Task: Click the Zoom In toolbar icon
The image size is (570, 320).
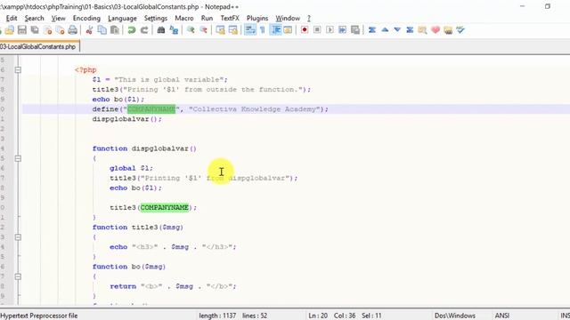Action: tap(191, 30)
